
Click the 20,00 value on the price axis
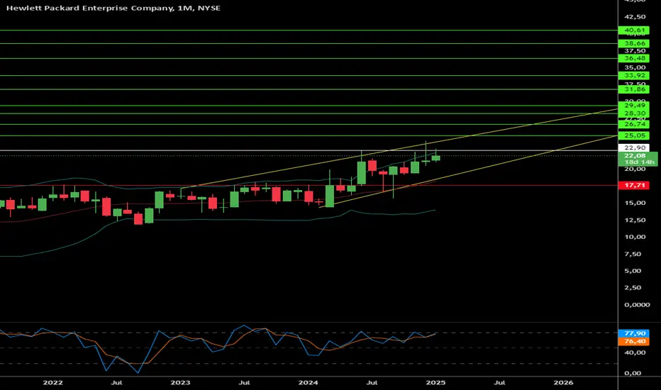pos(635,169)
